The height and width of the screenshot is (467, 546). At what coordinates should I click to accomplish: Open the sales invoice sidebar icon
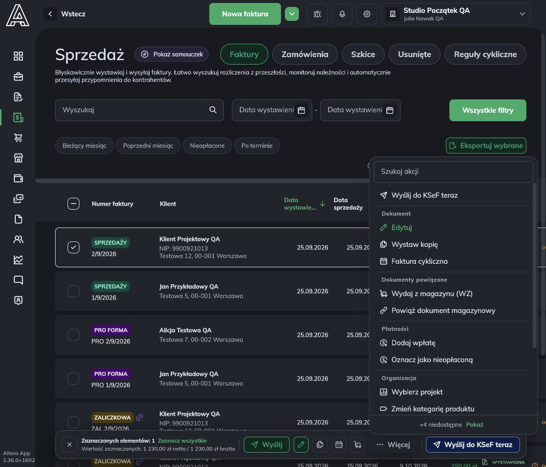(x=18, y=117)
